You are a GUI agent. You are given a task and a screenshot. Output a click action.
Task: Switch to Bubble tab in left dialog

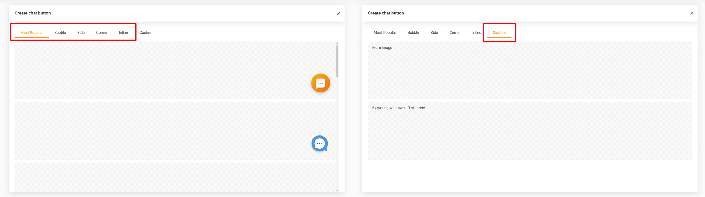(x=60, y=33)
